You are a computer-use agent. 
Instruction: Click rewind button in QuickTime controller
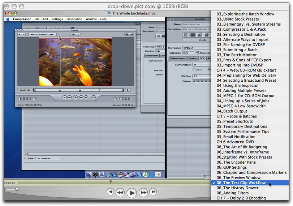coord(120,192)
